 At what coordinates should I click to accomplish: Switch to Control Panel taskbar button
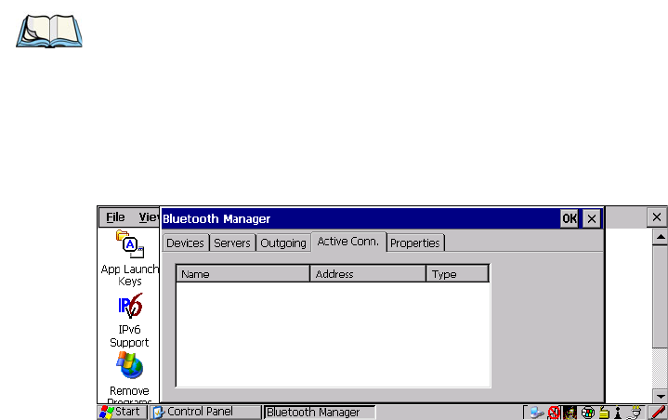tap(205, 413)
